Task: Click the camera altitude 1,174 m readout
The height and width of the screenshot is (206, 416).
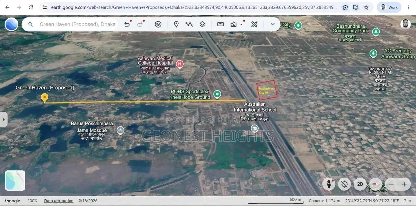Action: pyautogui.click(x=324, y=201)
